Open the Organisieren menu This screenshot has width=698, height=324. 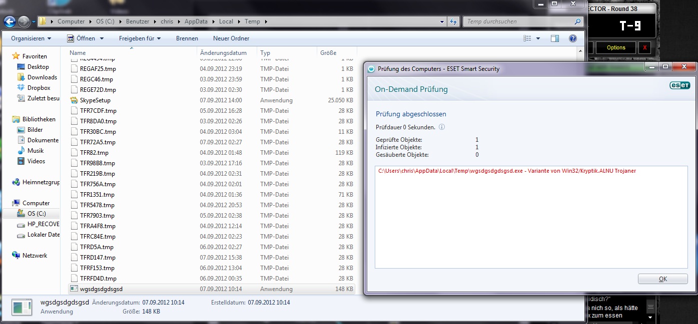pyautogui.click(x=31, y=38)
